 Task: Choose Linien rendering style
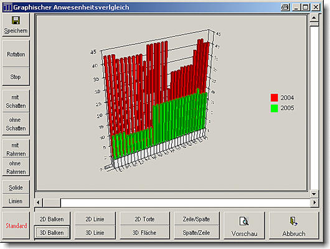[x=16, y=201]
